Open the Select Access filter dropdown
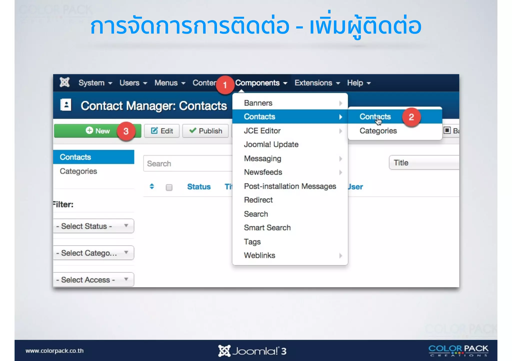The height and width of the screenshot is (361, 512). 93,279
